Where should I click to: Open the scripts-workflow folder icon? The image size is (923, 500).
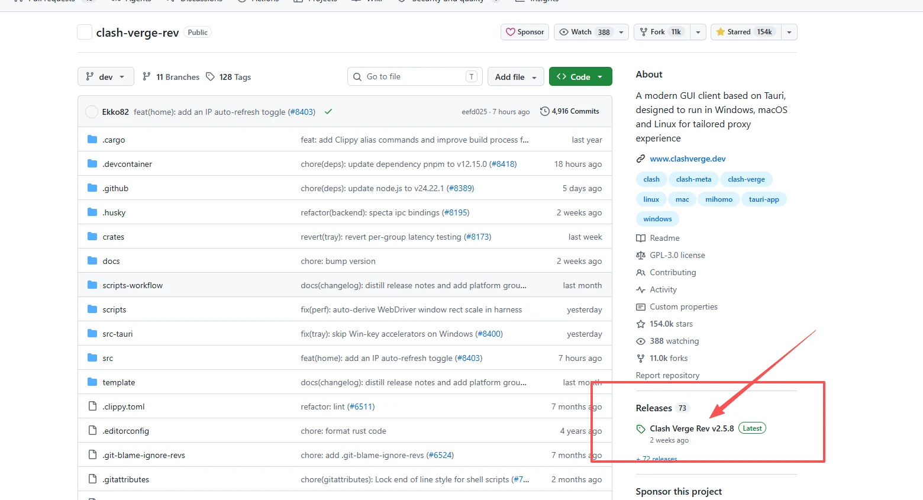pyautogui.click(x=92, y=285)
